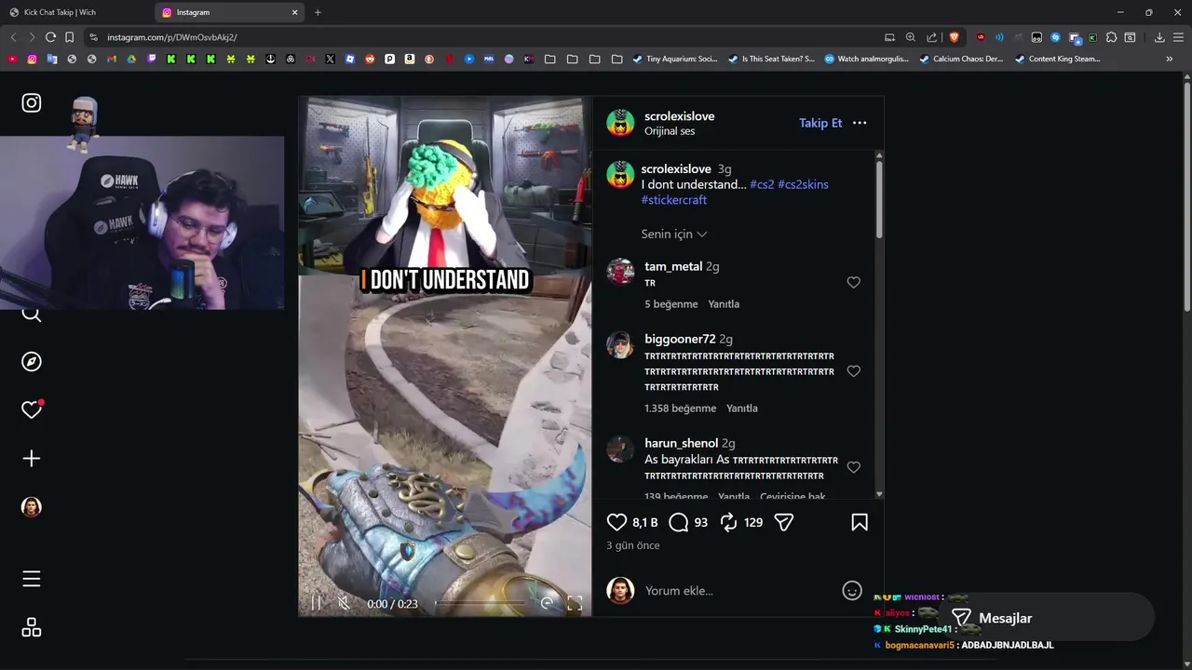Screen dimensions: 1192x670
Task: Click the comment bubble icon showing 93
Action: [x=679, y=522]
